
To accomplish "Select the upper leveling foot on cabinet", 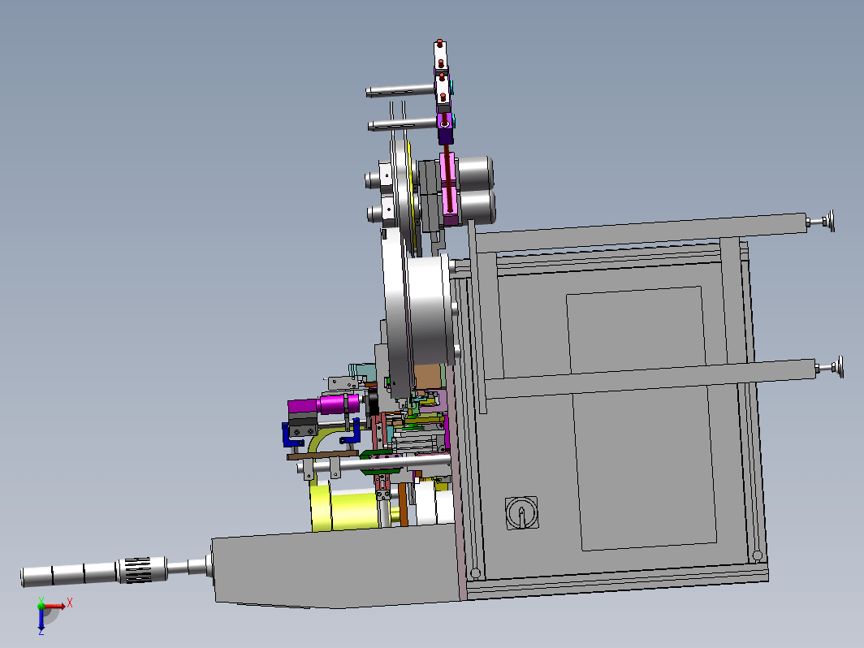I will [x=821, y=221].
